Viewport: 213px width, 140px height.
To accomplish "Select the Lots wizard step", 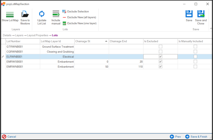I will pos(55,35).
